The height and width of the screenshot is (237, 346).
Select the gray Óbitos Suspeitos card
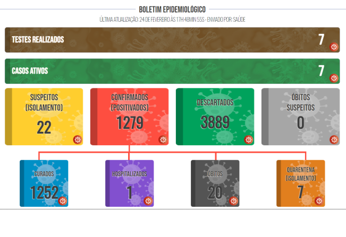click(x=300, y=117)
